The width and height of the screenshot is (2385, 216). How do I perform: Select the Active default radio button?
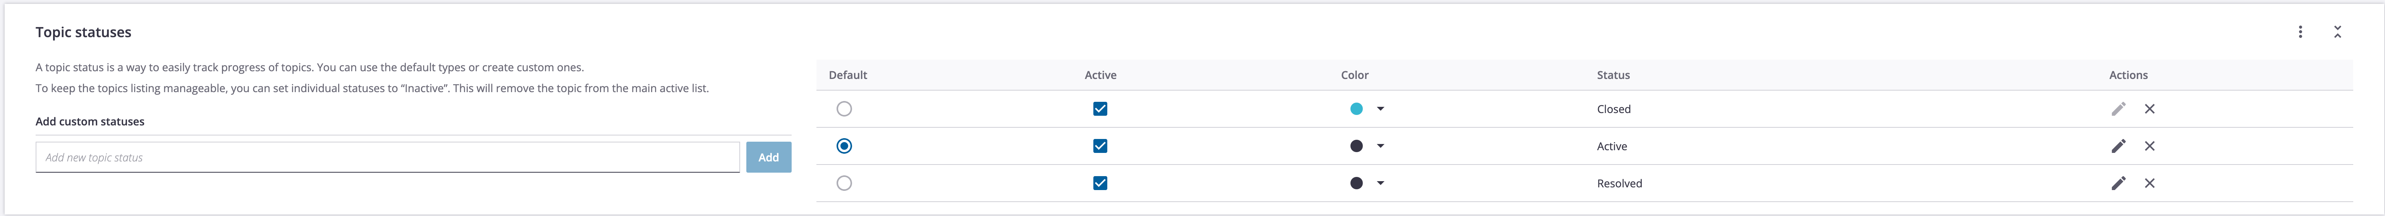coord(844,146)
